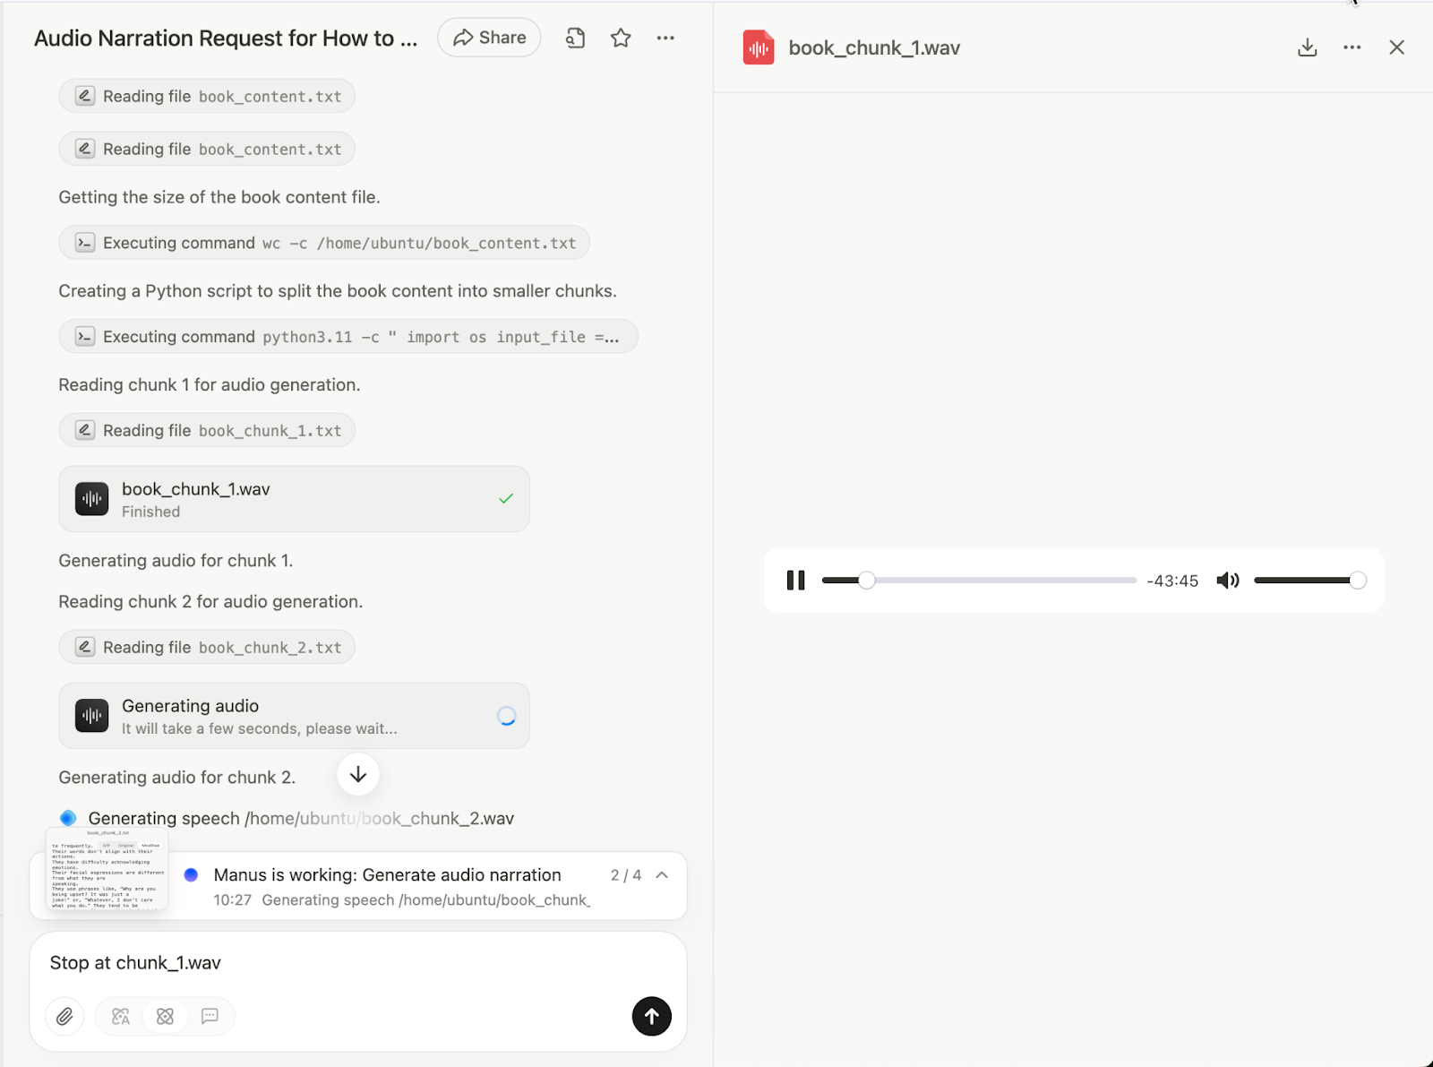Pause the audio playback
1433x1067 pixels.
(795, 581)
